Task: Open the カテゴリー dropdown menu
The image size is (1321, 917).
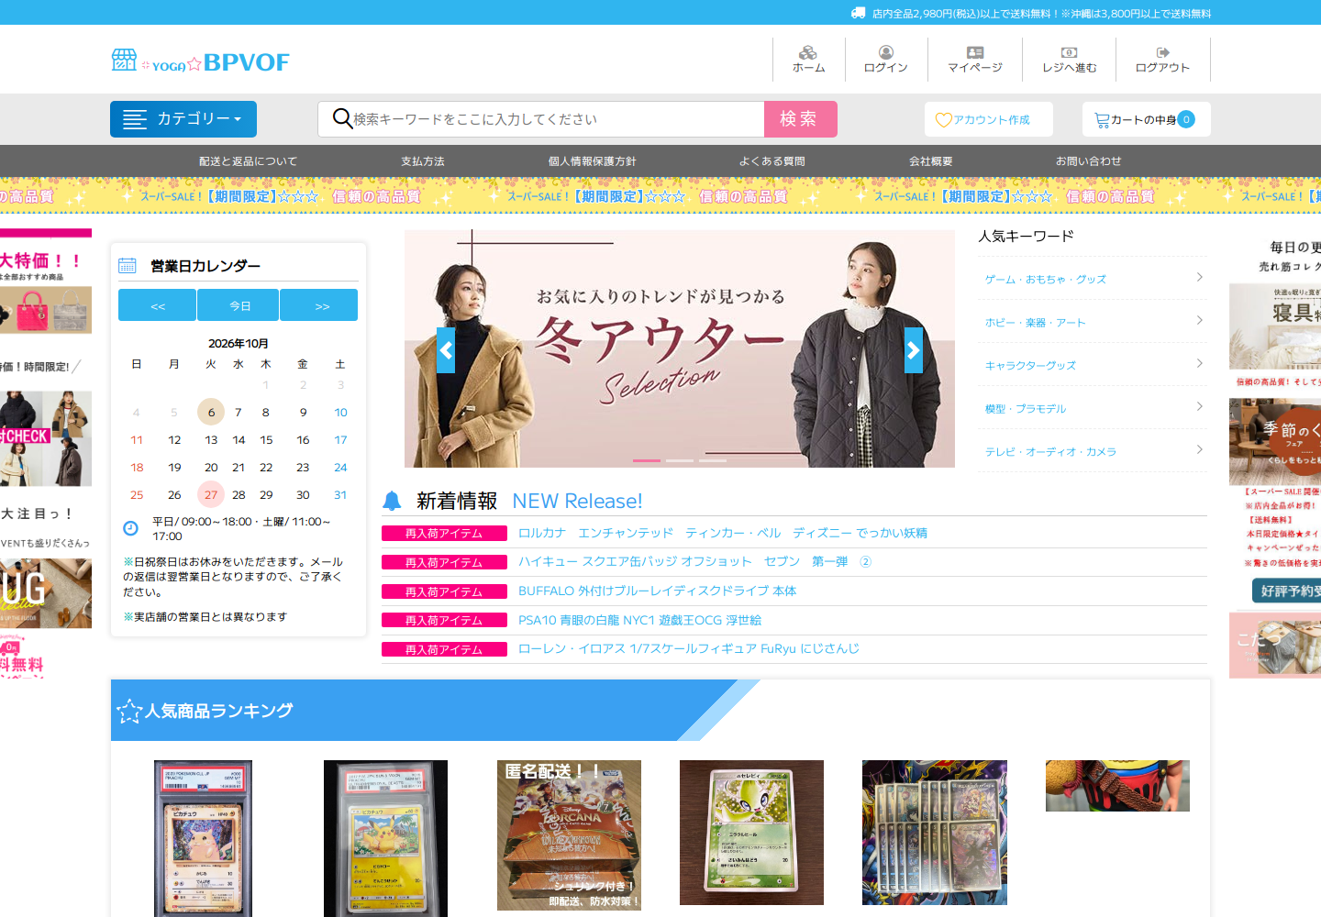Action: point(183,119)
